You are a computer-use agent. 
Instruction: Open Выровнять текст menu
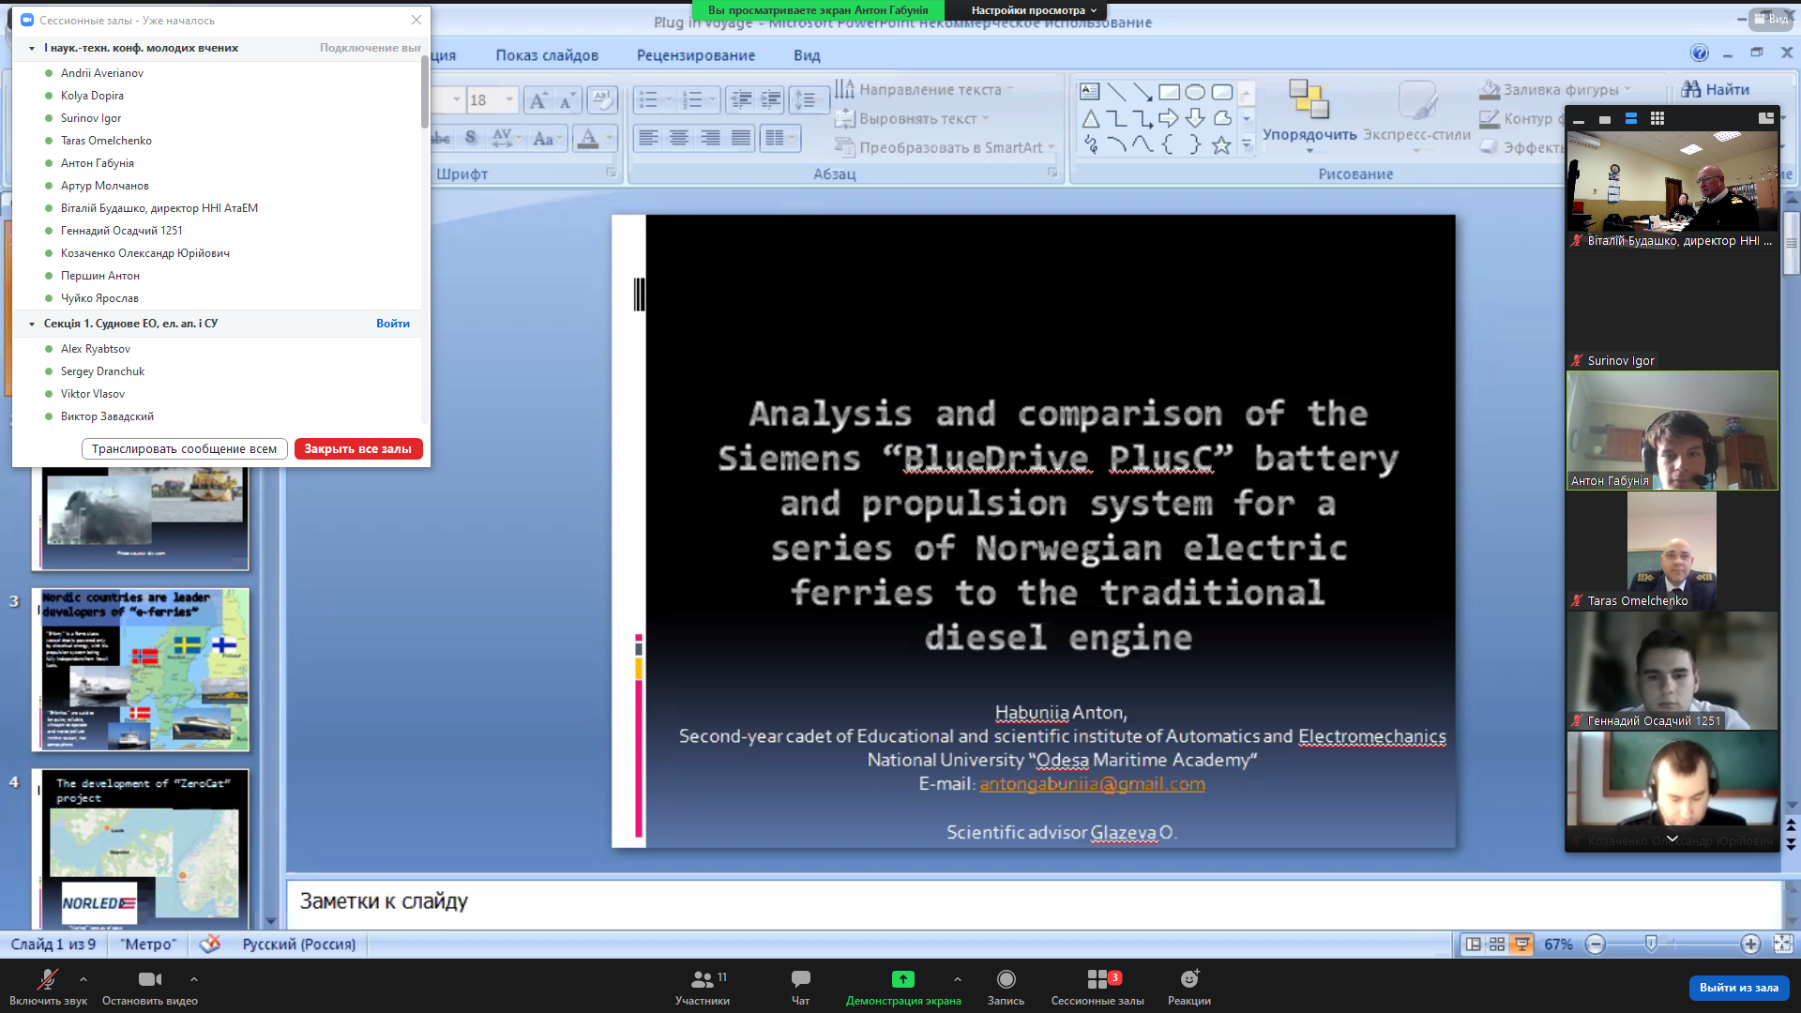click(x=912, y=119)
